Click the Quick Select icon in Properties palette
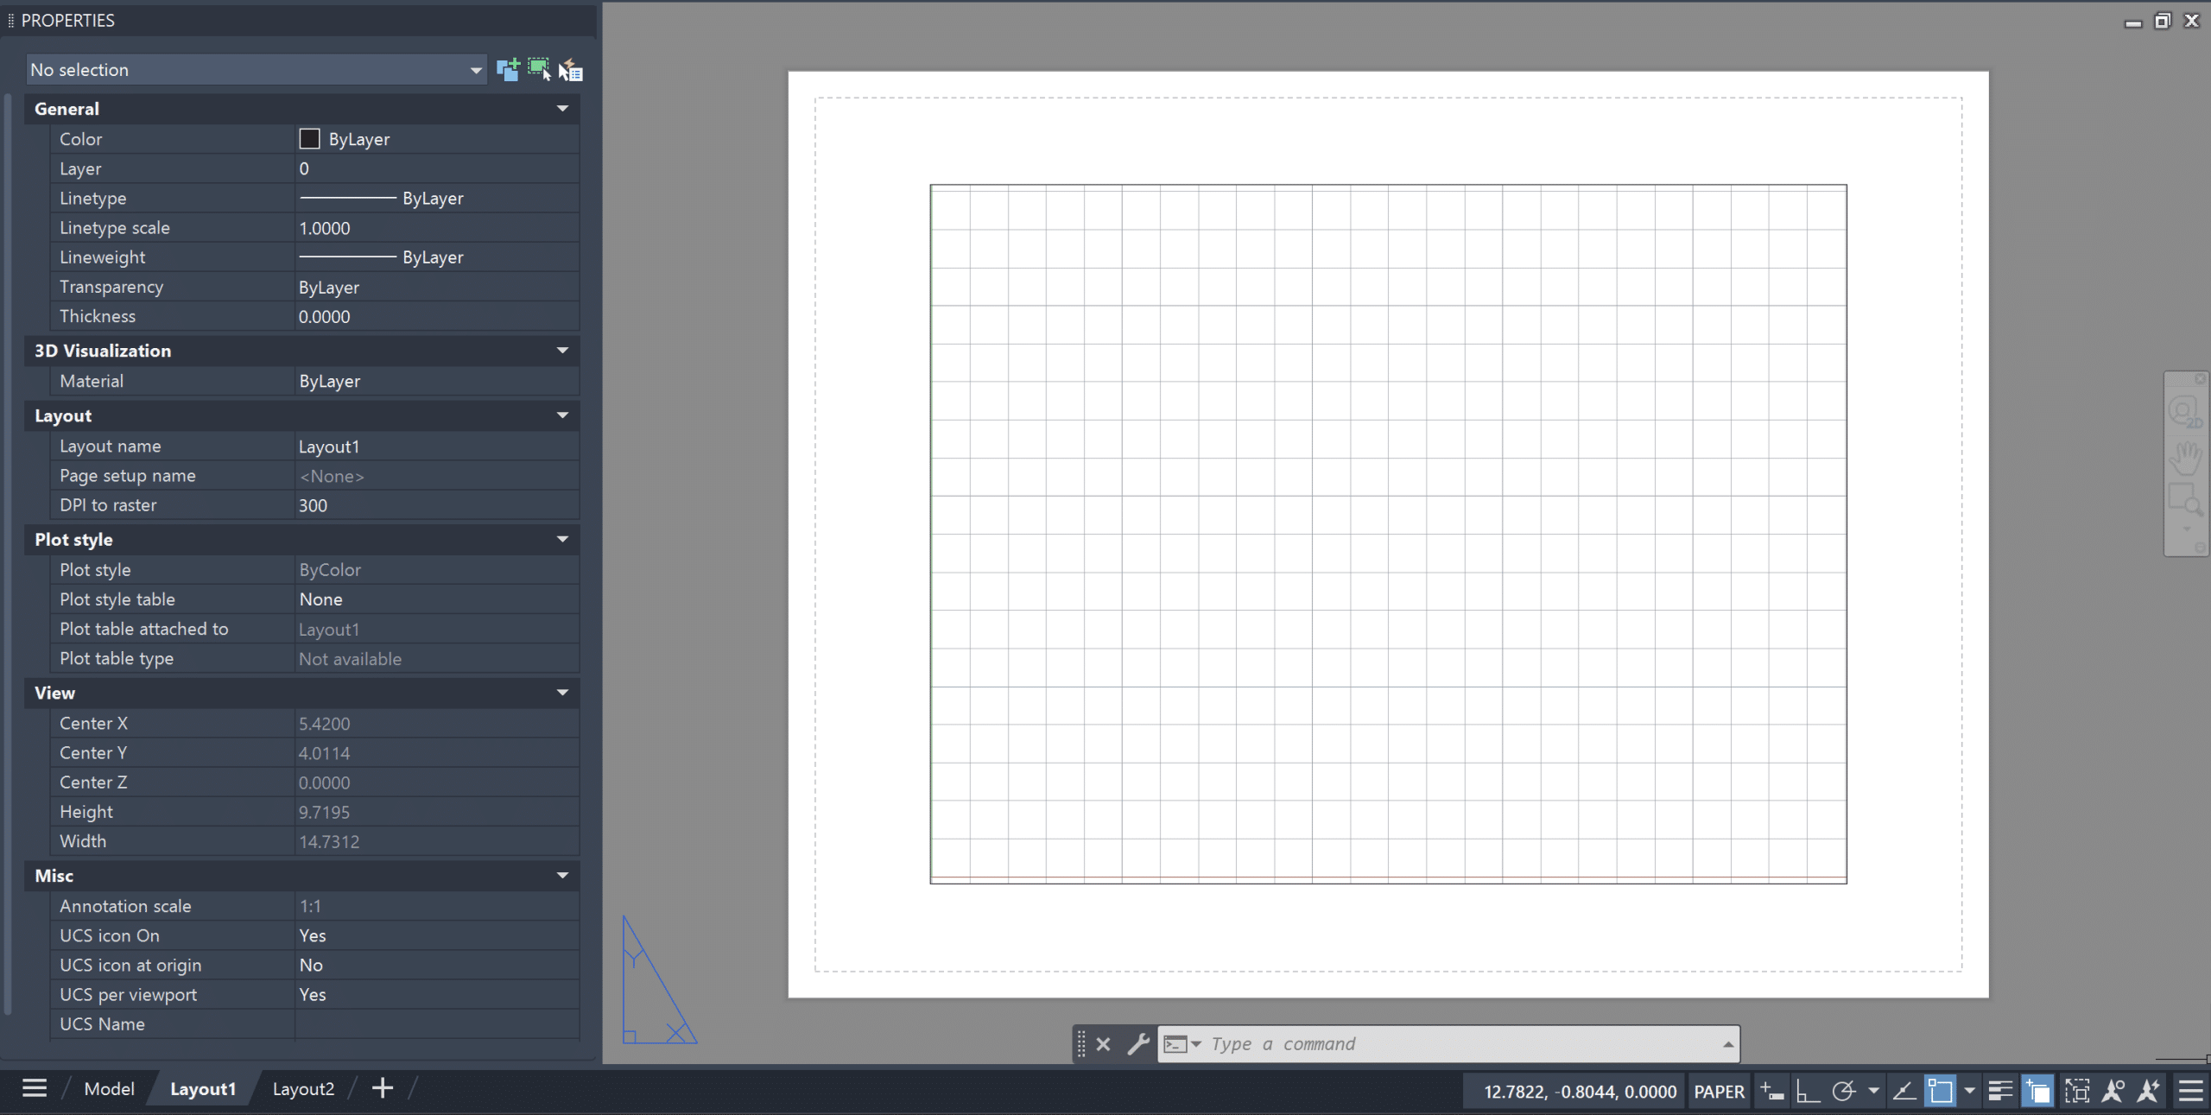 (x=571, y=70)
